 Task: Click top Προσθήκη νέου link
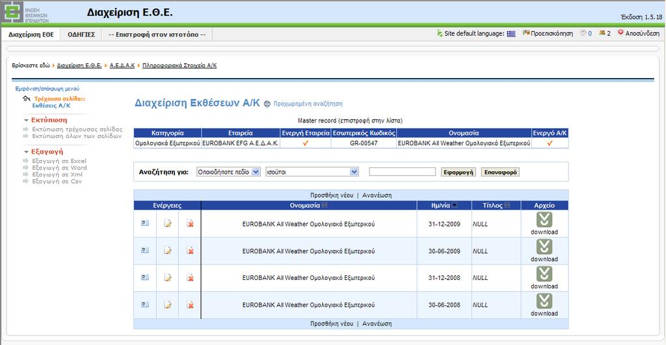pyautogui.click(x=332, y=195)
